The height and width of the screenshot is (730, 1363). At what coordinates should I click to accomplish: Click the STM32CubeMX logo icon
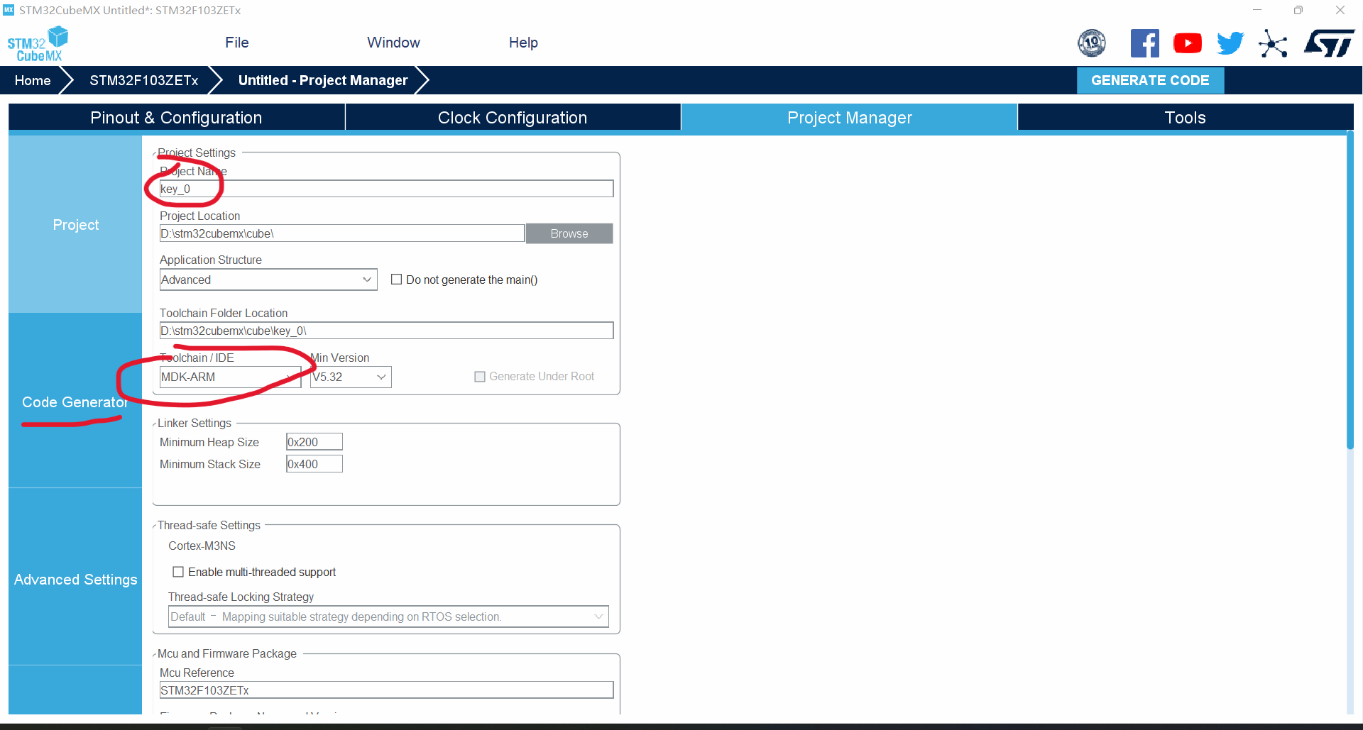click(38, 44)
